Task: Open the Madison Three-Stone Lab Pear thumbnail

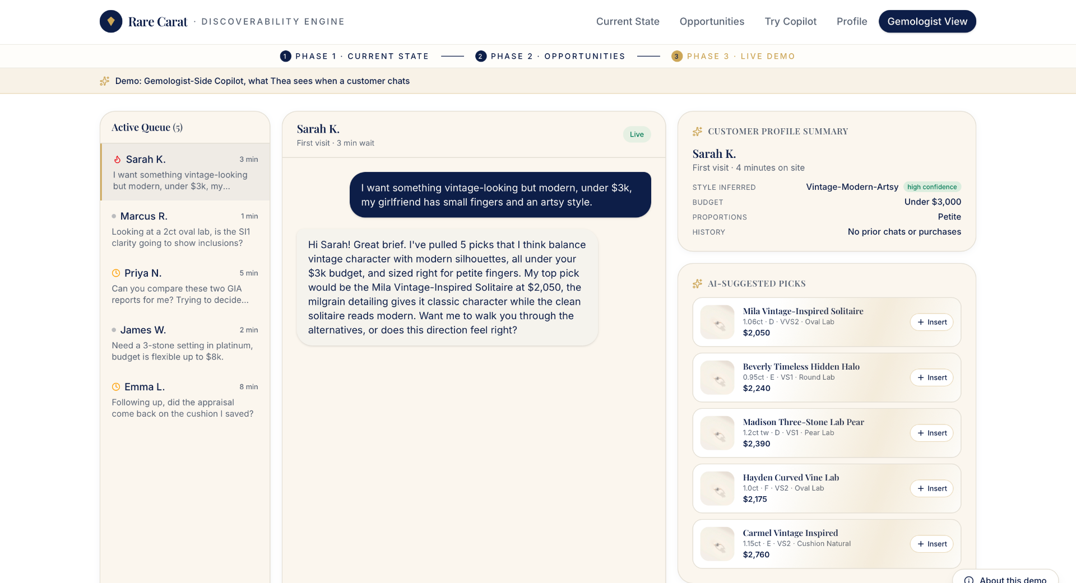Action: click(x=717, y=433)
